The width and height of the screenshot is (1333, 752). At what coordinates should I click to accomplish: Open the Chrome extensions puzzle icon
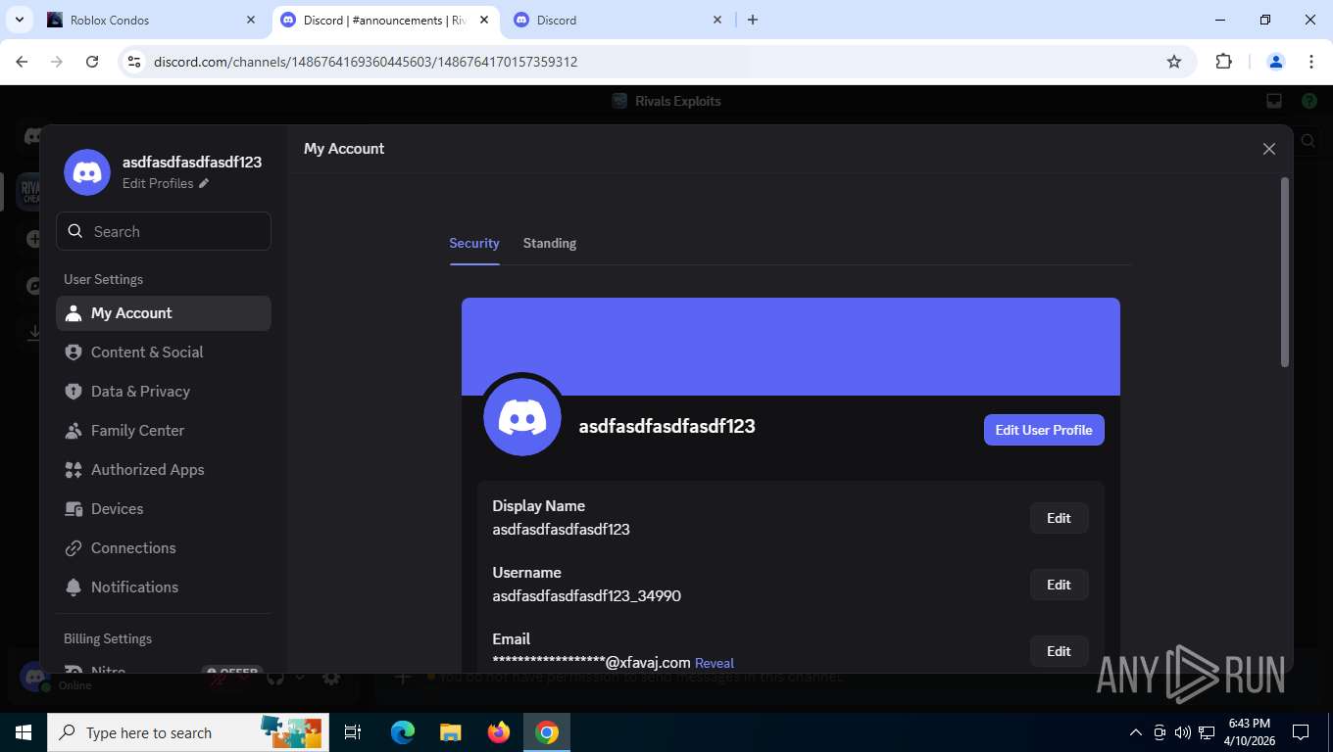(x=1223, y=62)
